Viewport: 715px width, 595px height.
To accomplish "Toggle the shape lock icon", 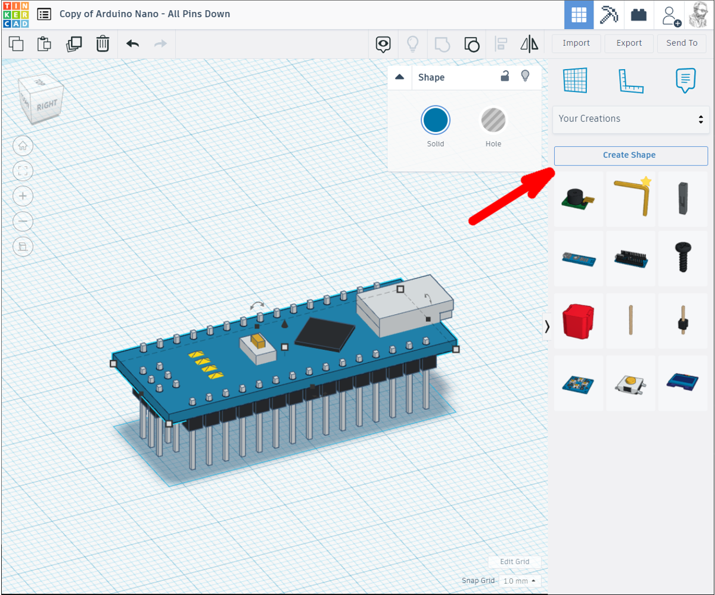I will (505, 76).
